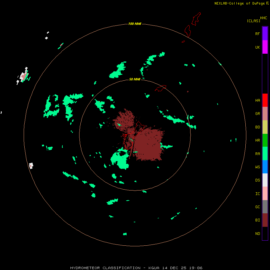Click the UK legend label
Image resolution: width=270 pixels, height=270 pixels.
[x=257, y=47]
